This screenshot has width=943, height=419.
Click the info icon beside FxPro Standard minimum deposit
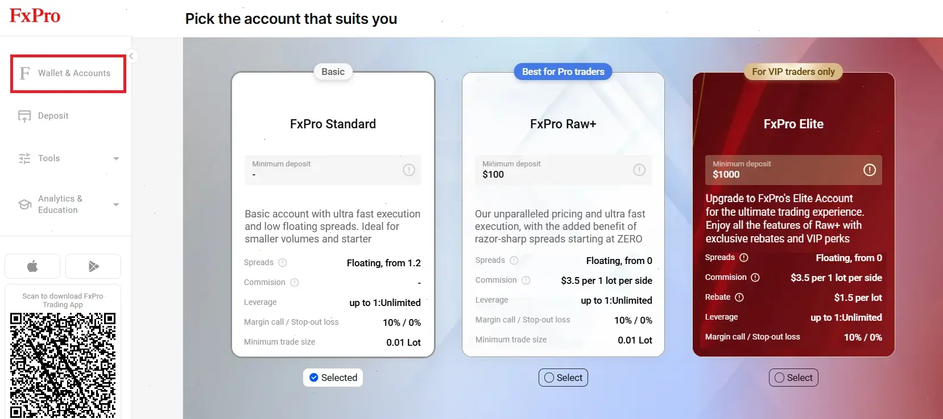tap(408, 170)
